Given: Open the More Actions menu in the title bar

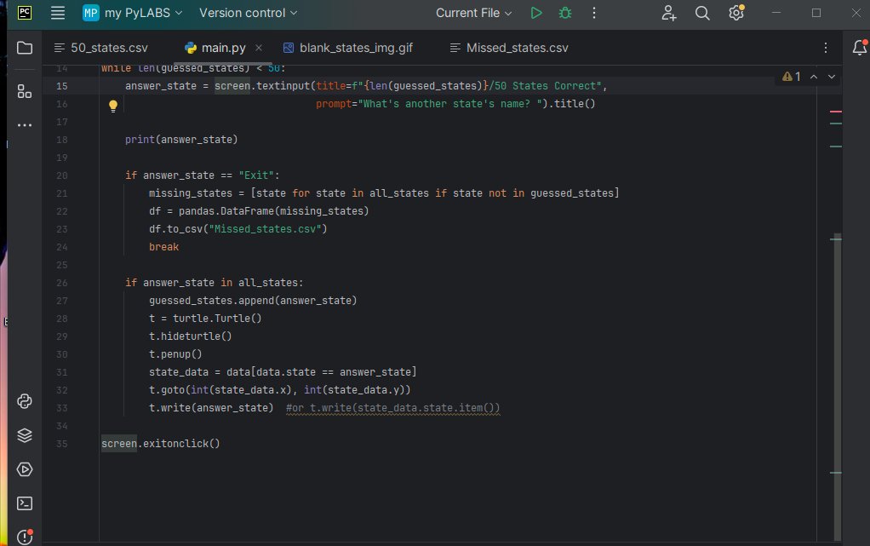Looking at the screenshot, I should 593,13.
